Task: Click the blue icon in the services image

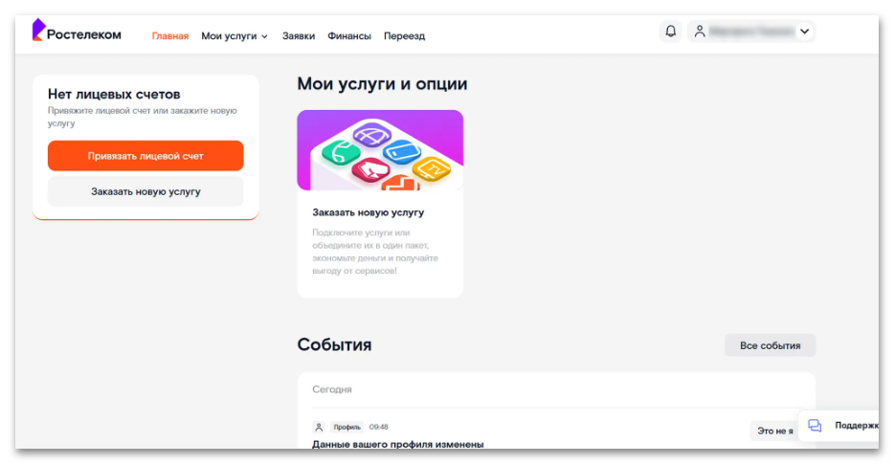Action: click(402, 151)
